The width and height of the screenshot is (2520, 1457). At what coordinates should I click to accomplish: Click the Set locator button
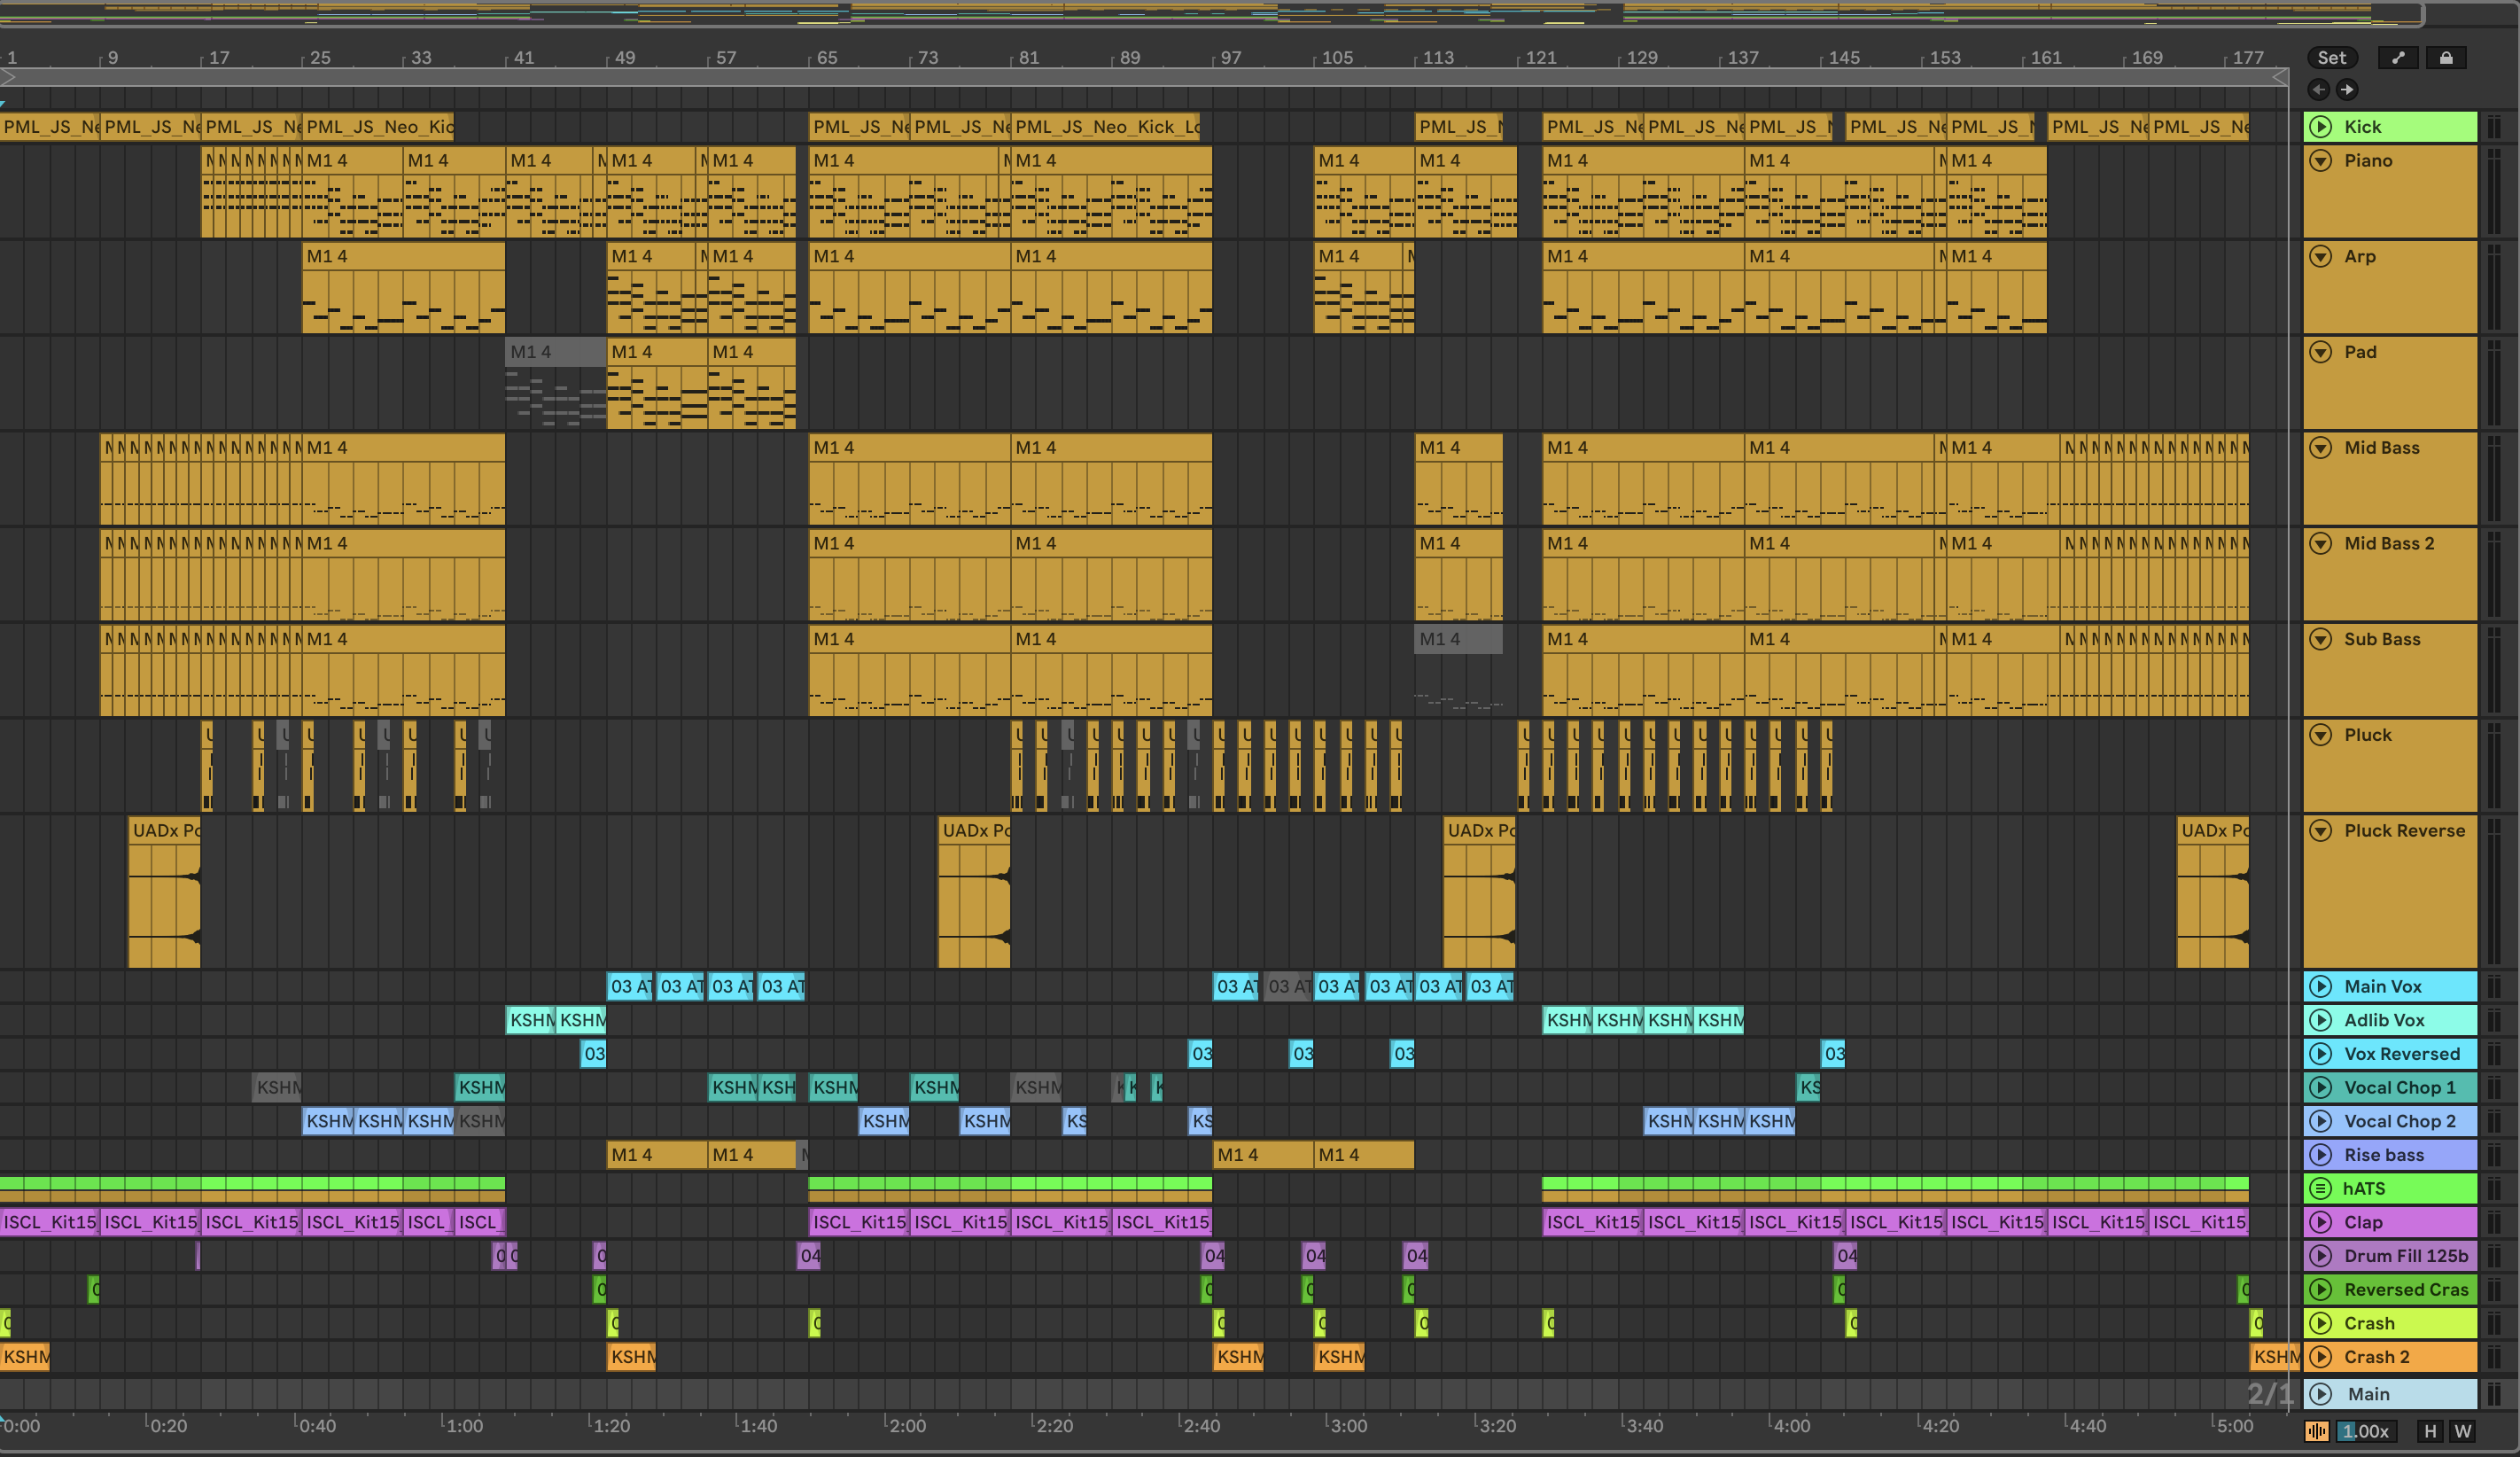(2332, 58)
